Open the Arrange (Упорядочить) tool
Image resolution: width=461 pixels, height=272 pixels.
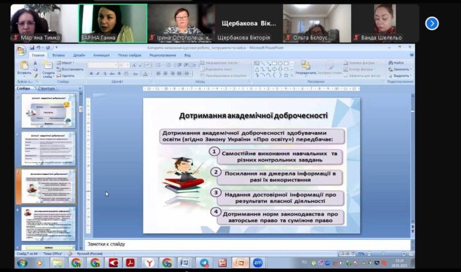(x=306, y=67)
